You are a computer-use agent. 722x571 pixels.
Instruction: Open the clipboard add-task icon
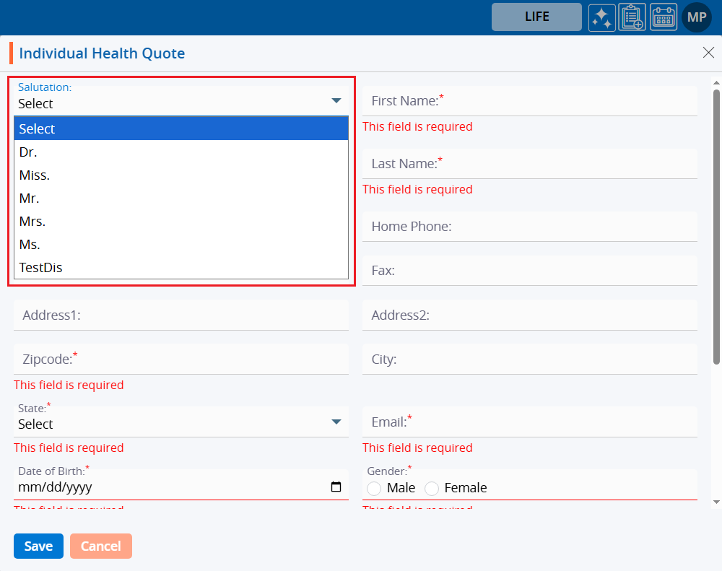(x=632, y=17)
